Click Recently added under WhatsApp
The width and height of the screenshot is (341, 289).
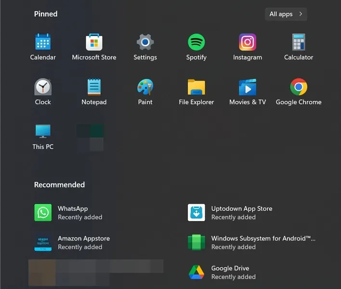pyautogui.click(x=80, y=217)
